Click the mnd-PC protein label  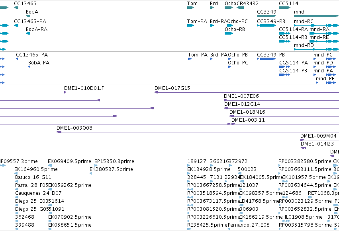[x=323, y=55]
